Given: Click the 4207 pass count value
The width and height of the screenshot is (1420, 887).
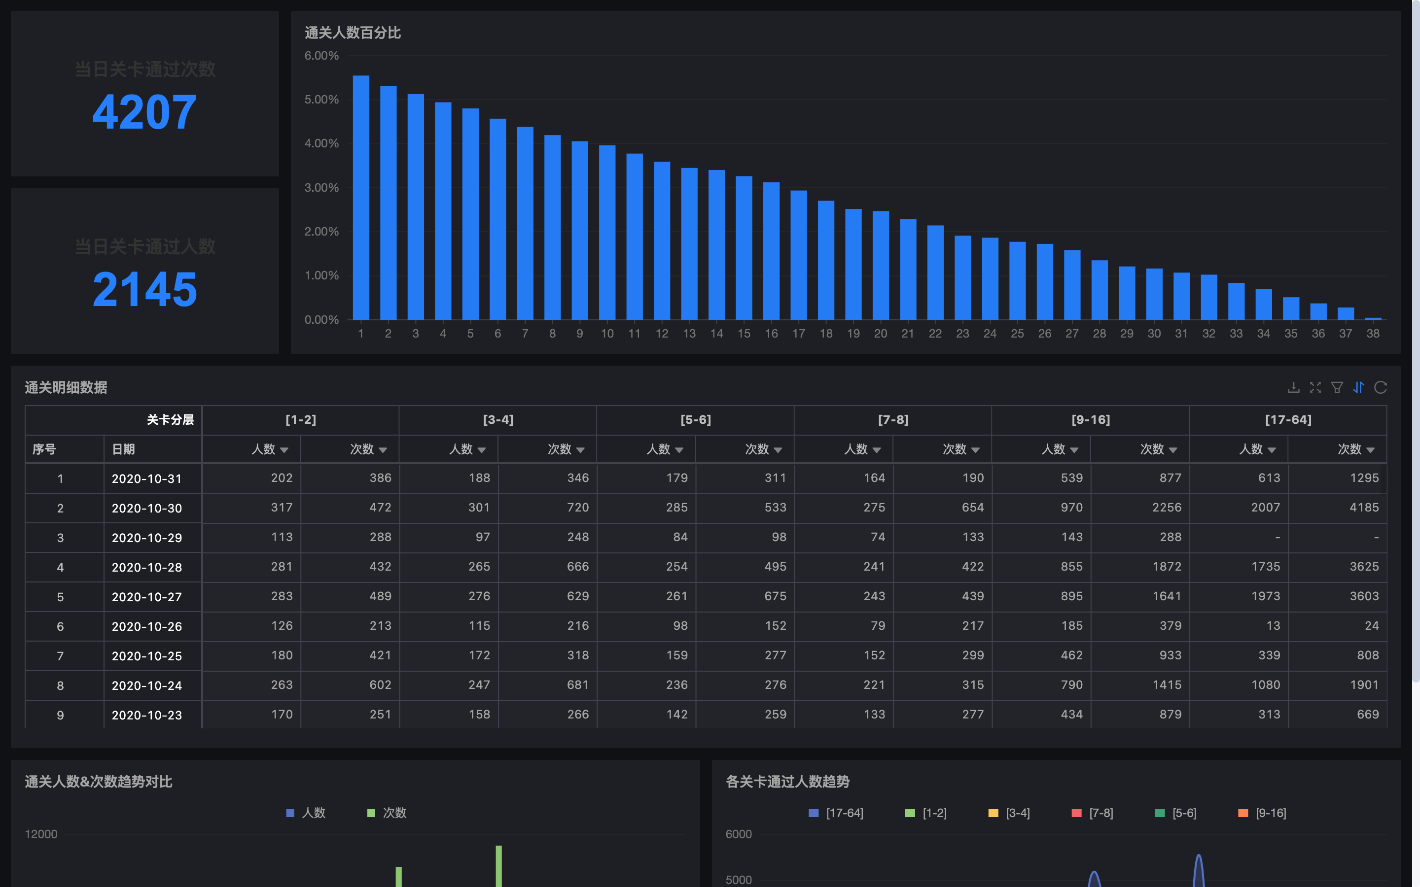Looking at the screenshot, I should click(144, 111).
